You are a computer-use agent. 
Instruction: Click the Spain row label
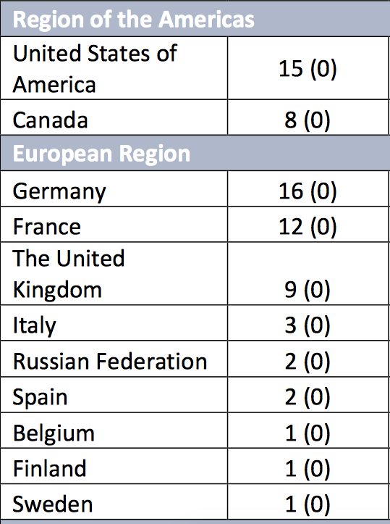(114, 395)
